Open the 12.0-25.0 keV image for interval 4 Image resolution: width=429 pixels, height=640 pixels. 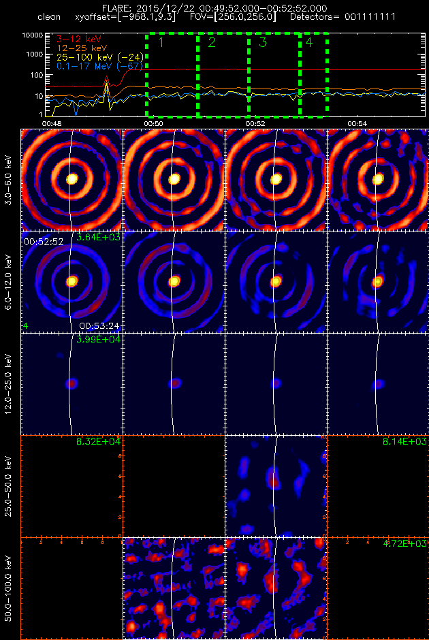point(378,384)
